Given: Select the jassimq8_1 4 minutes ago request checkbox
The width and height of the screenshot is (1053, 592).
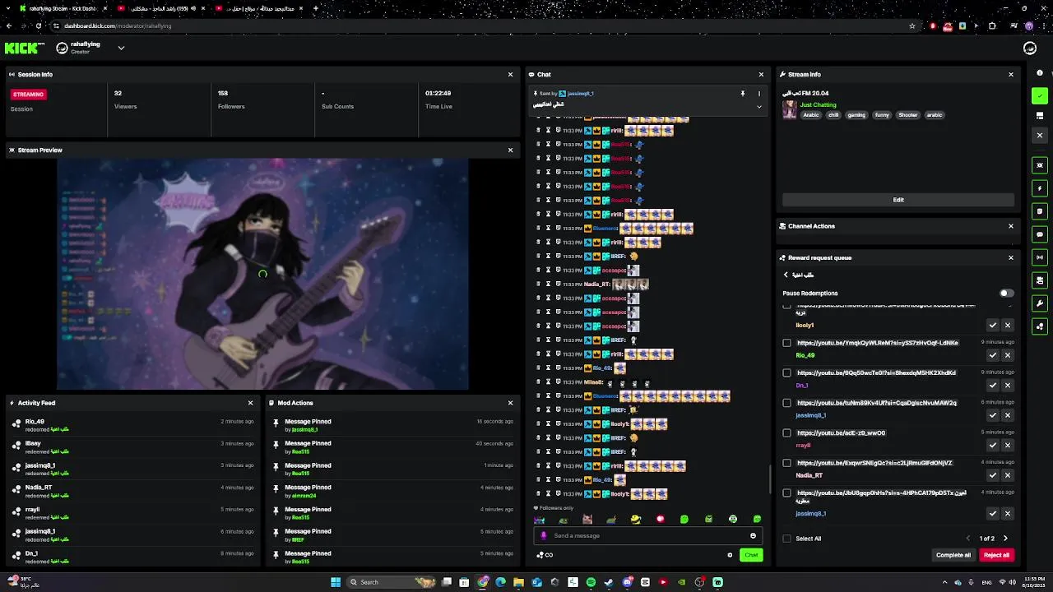Looking at the screenshot, I should point(787,493).
